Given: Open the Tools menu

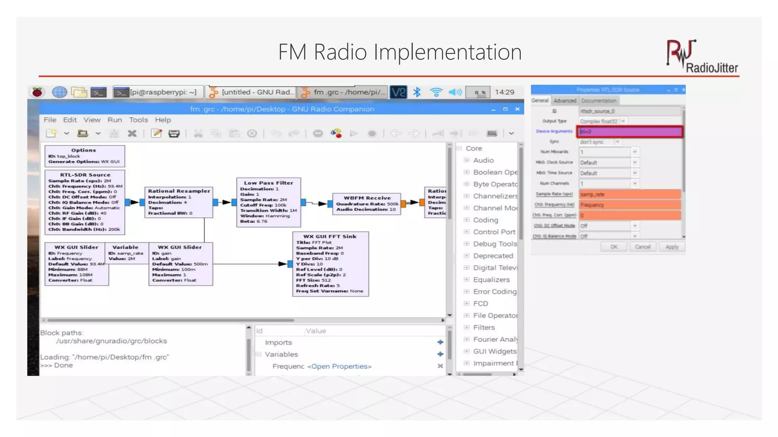Looking at the screenshot, I should (x=138, y=120).
